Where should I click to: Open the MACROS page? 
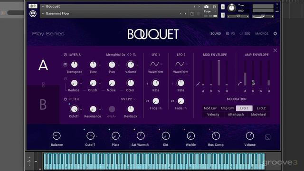[x=262, y=34]
